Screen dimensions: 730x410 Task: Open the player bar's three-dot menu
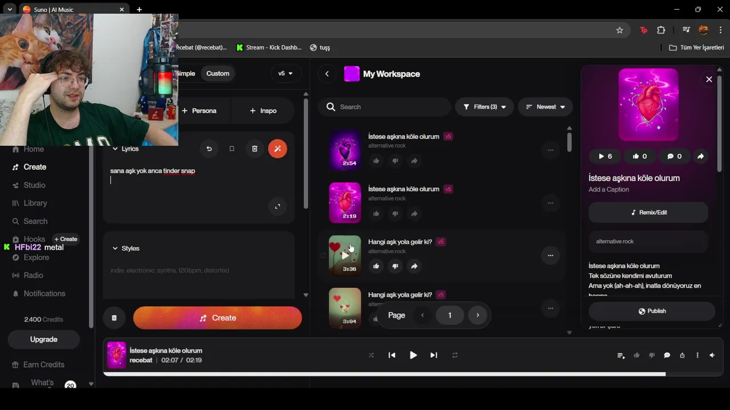[697, 355]
